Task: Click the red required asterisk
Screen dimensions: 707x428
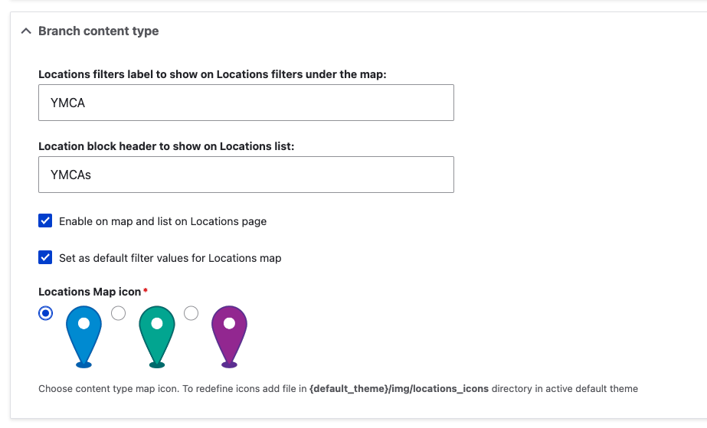Action: [146, 291]
